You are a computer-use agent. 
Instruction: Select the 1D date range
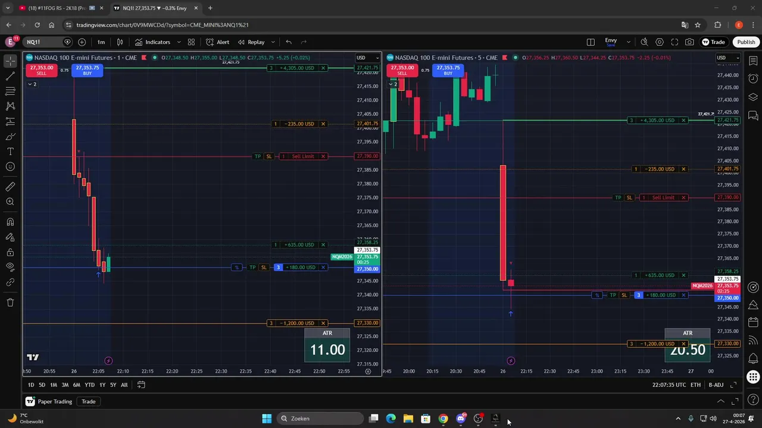(31, 385)
